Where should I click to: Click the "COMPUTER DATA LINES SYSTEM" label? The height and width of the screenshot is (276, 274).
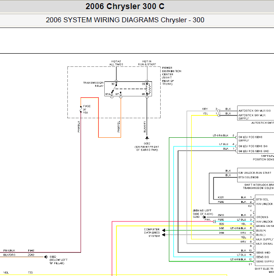[152, 233]
